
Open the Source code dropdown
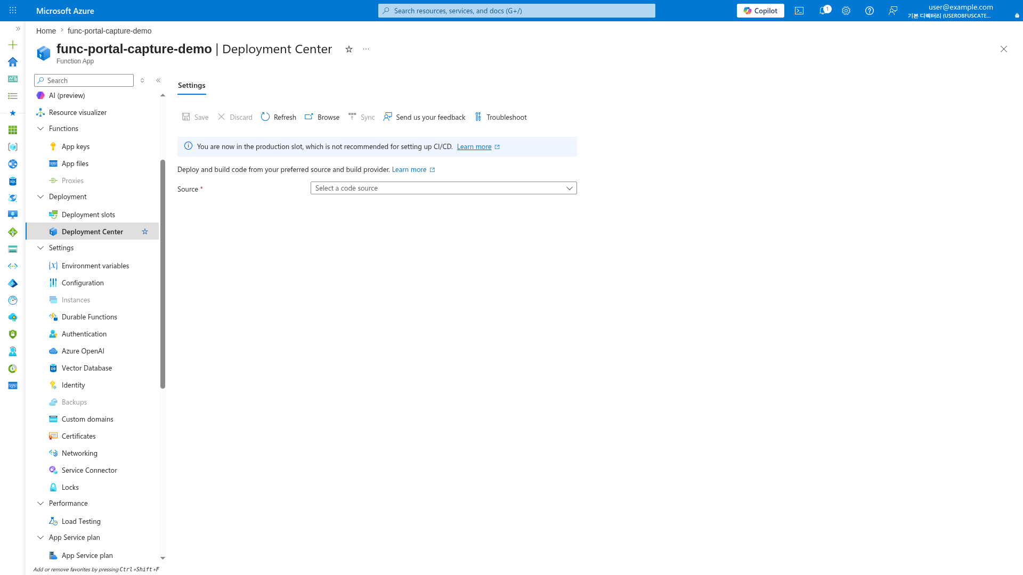[x=444, y=188]
